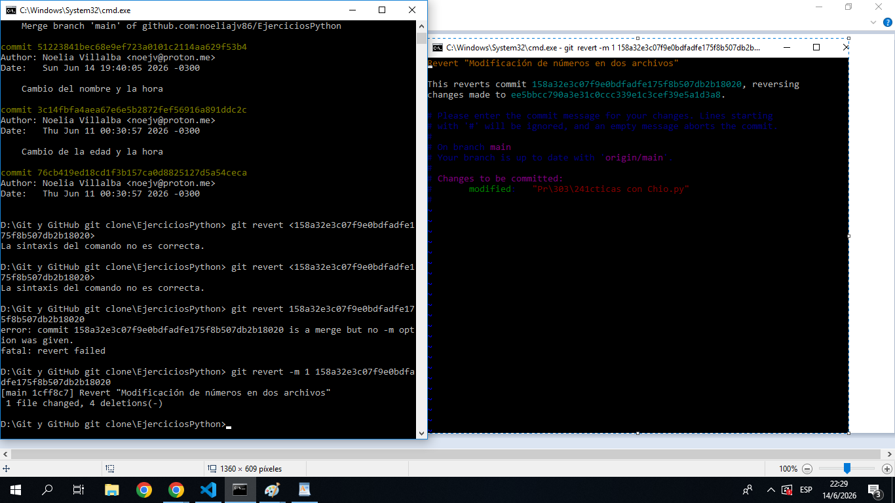895x503 pixels.
Task: Click Paint's horizontal scrollbar left arrow
Action: 5,454
